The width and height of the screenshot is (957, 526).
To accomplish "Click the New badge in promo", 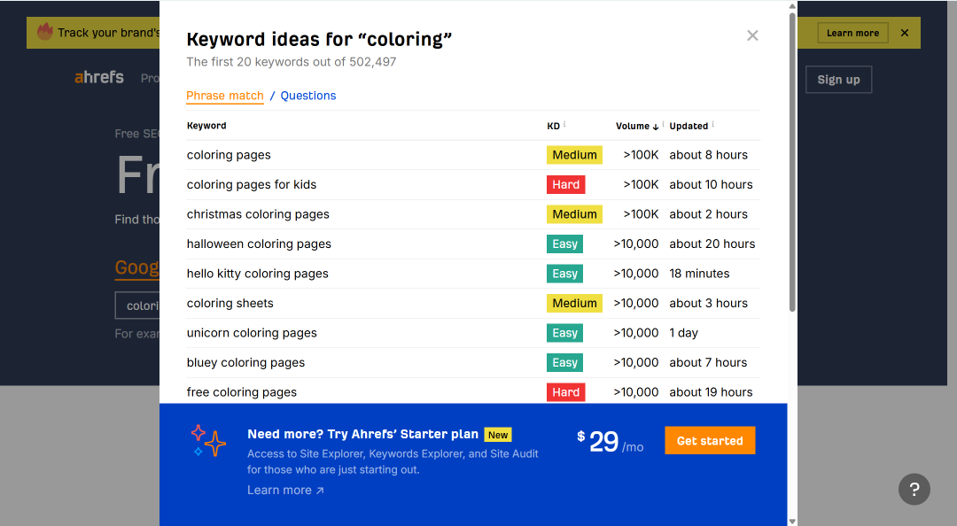I will coord(498,435).
